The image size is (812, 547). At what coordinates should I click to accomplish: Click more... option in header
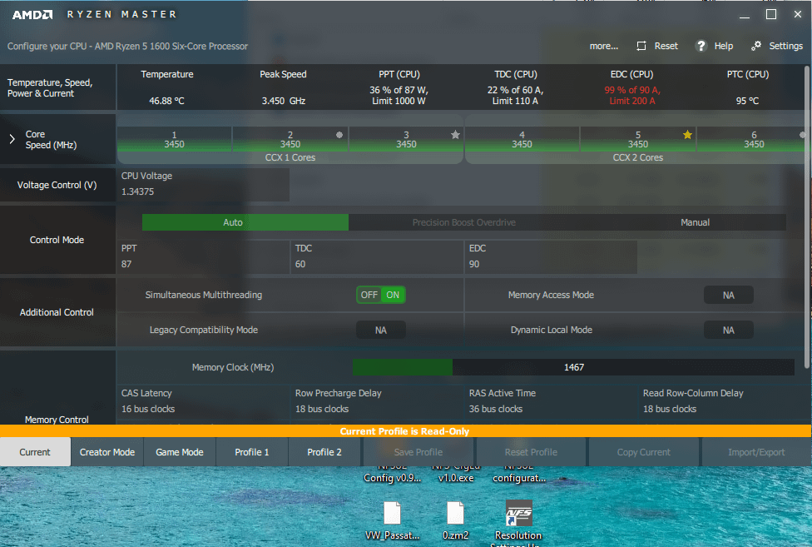[x=604, y=46]
